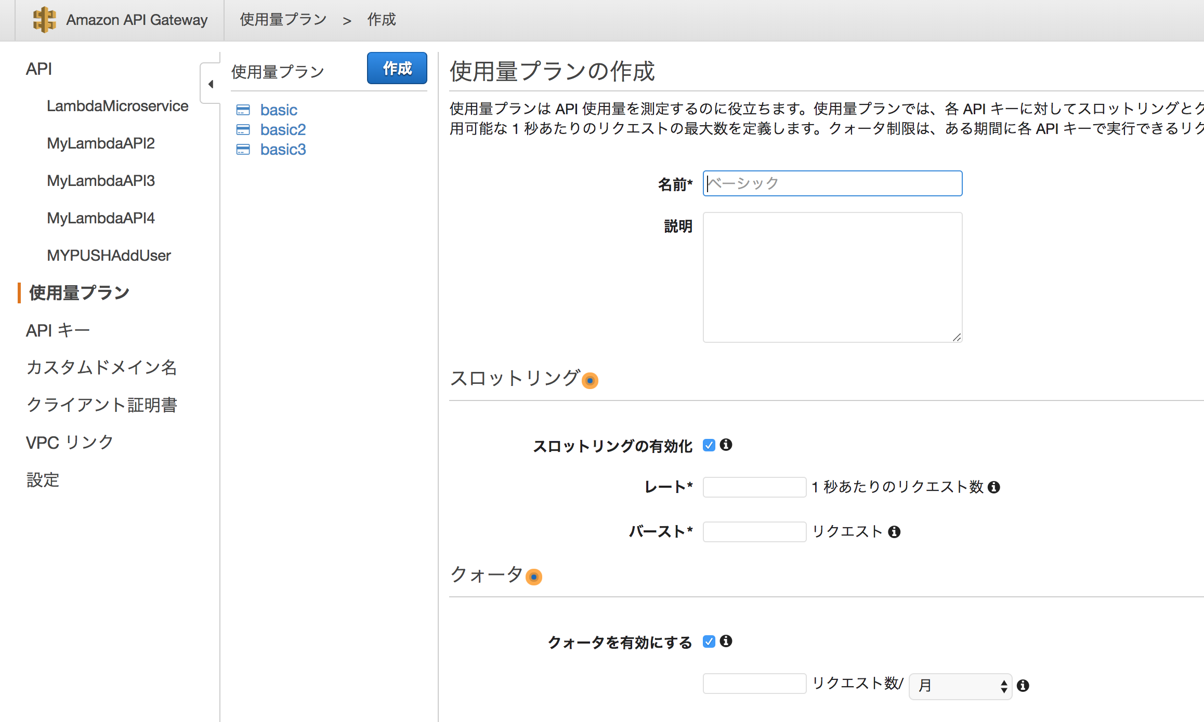Open info icon next to バースト リクエスト

[x=894, y=532]
